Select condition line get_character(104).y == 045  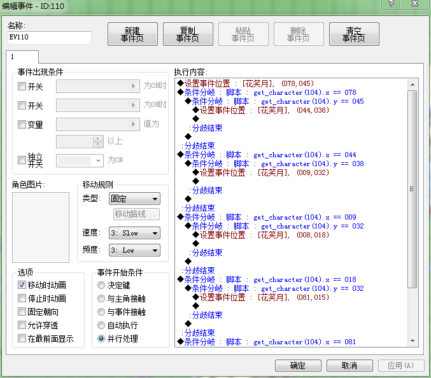pyautogui.click(x=274, y=101)
